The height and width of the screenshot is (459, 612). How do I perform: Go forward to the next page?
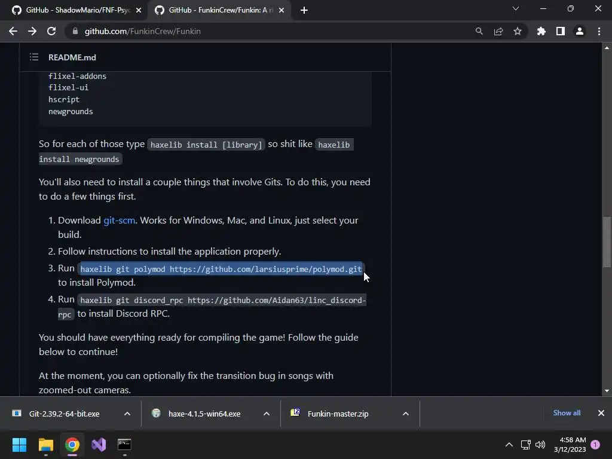coord(32,31)
